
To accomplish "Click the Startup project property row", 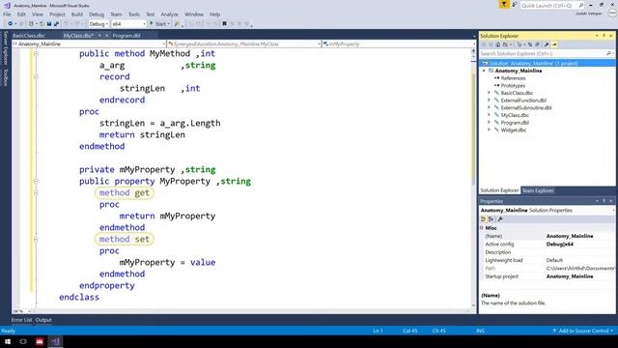I will (x=548, y=276).
